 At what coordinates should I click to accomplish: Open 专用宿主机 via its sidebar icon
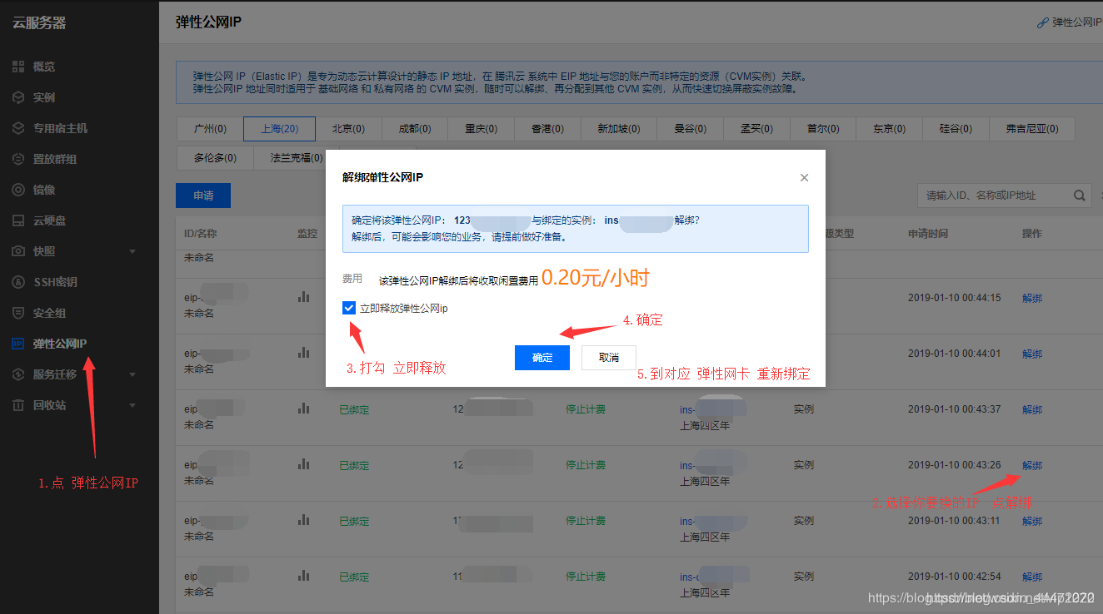tap(18, 127)
